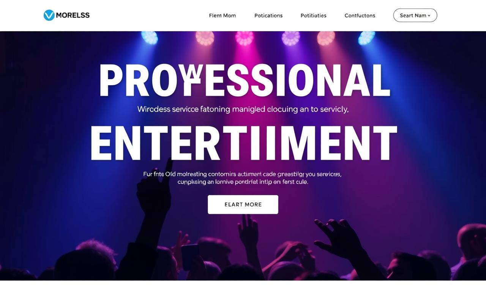This screenshot has width=486, height=291.
Task: Click the rightmost blue stage light
Action: pos(366,38)
